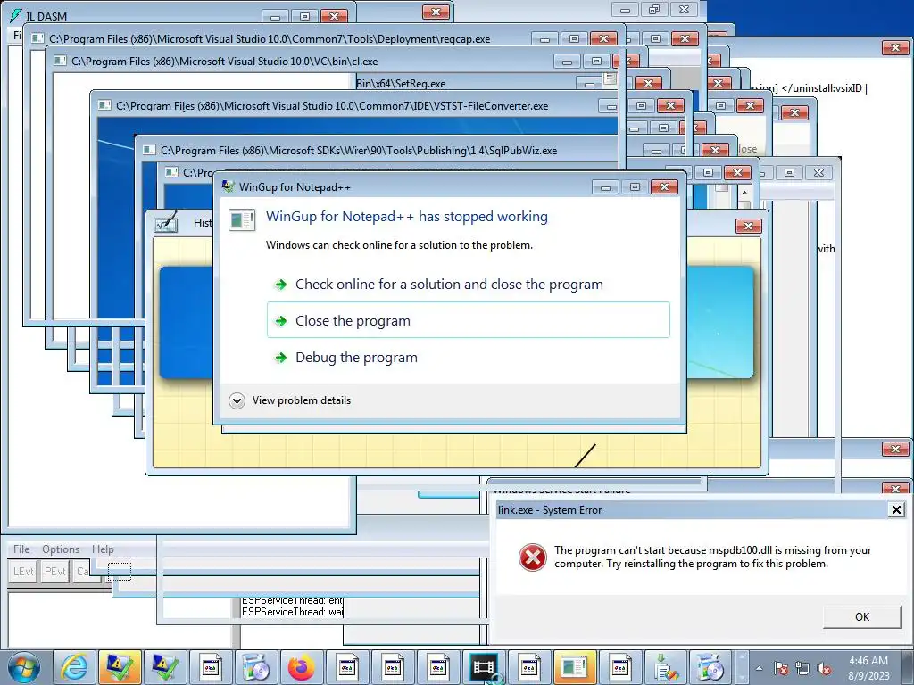
Task: Close the IL DASM window
Action: 334,16
